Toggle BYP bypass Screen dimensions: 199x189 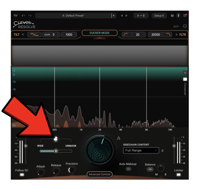[x=176, y=26]
